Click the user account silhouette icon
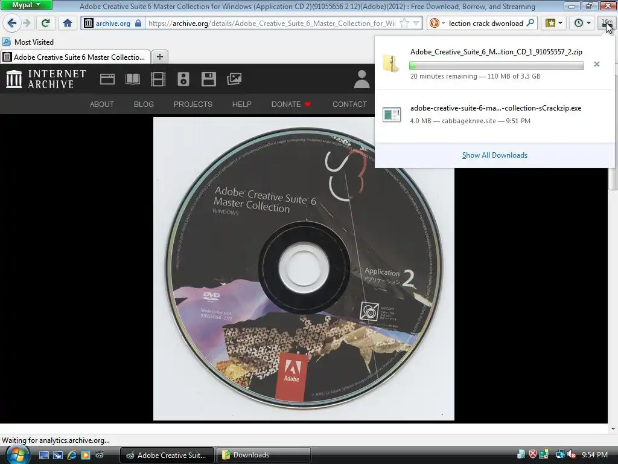 pyautogui.click(x=362, y=79)
